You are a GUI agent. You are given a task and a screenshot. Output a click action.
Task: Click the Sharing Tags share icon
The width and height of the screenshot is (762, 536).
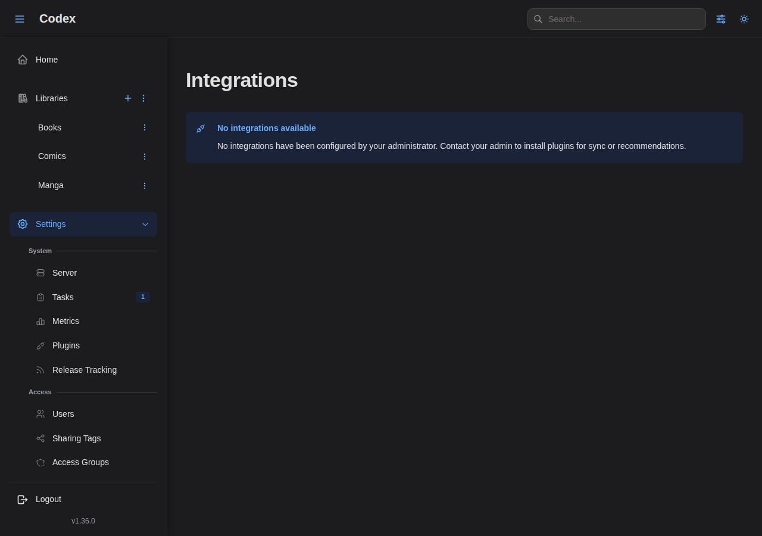point(40,438)
